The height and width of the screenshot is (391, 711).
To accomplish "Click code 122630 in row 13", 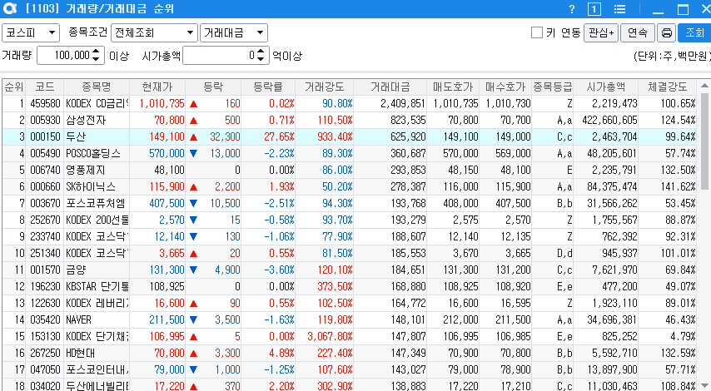I will 45,304.
